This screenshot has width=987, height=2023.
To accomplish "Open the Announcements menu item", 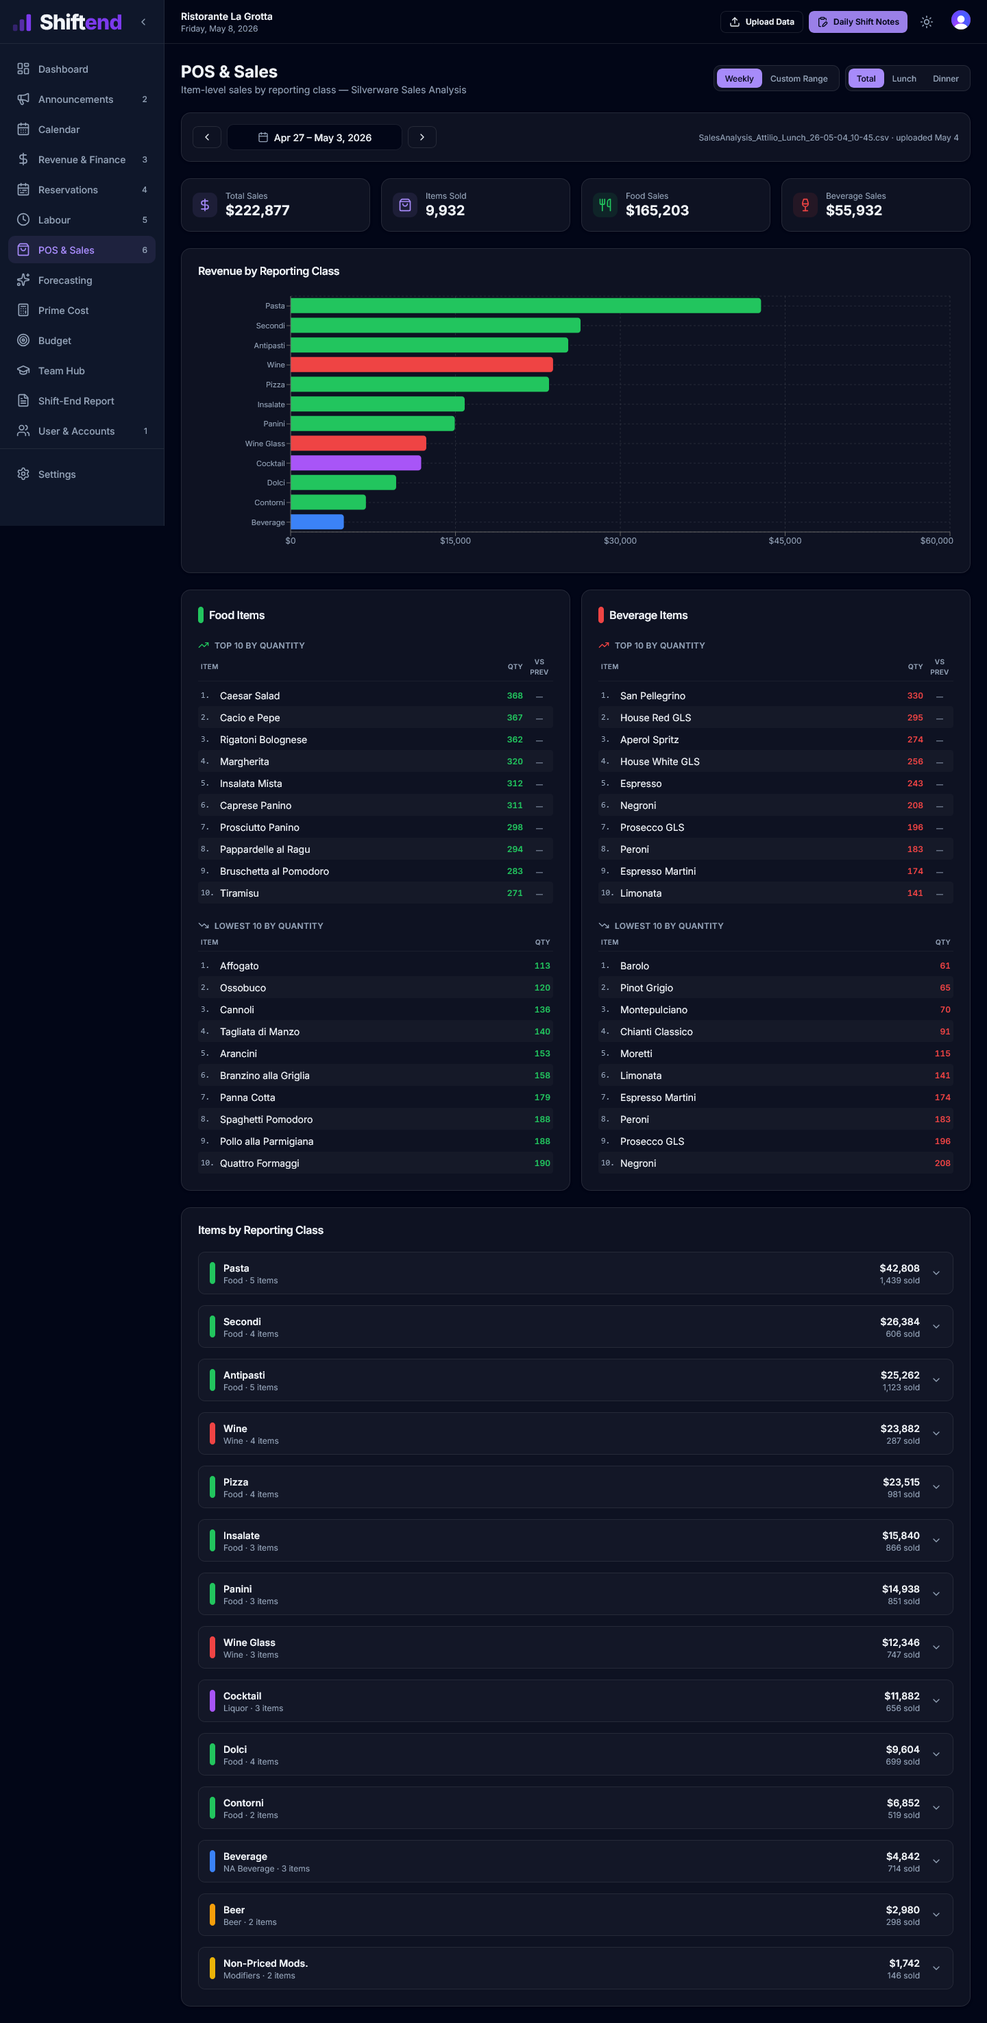I will [x=82, y=99].
